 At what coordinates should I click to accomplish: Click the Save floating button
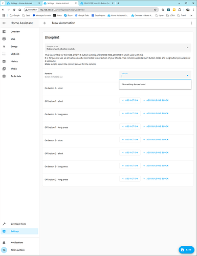[x=186, y=250]
